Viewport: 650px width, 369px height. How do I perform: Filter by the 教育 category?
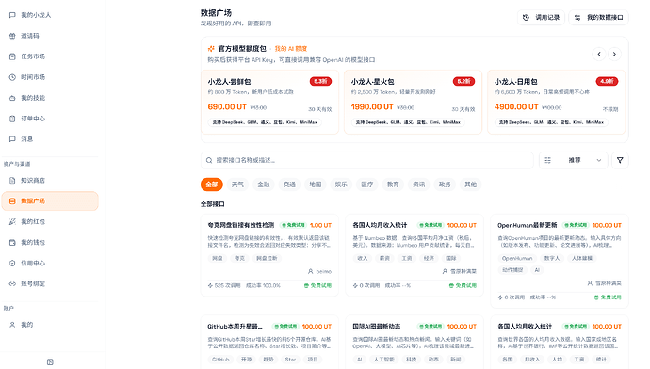(393, 184)
